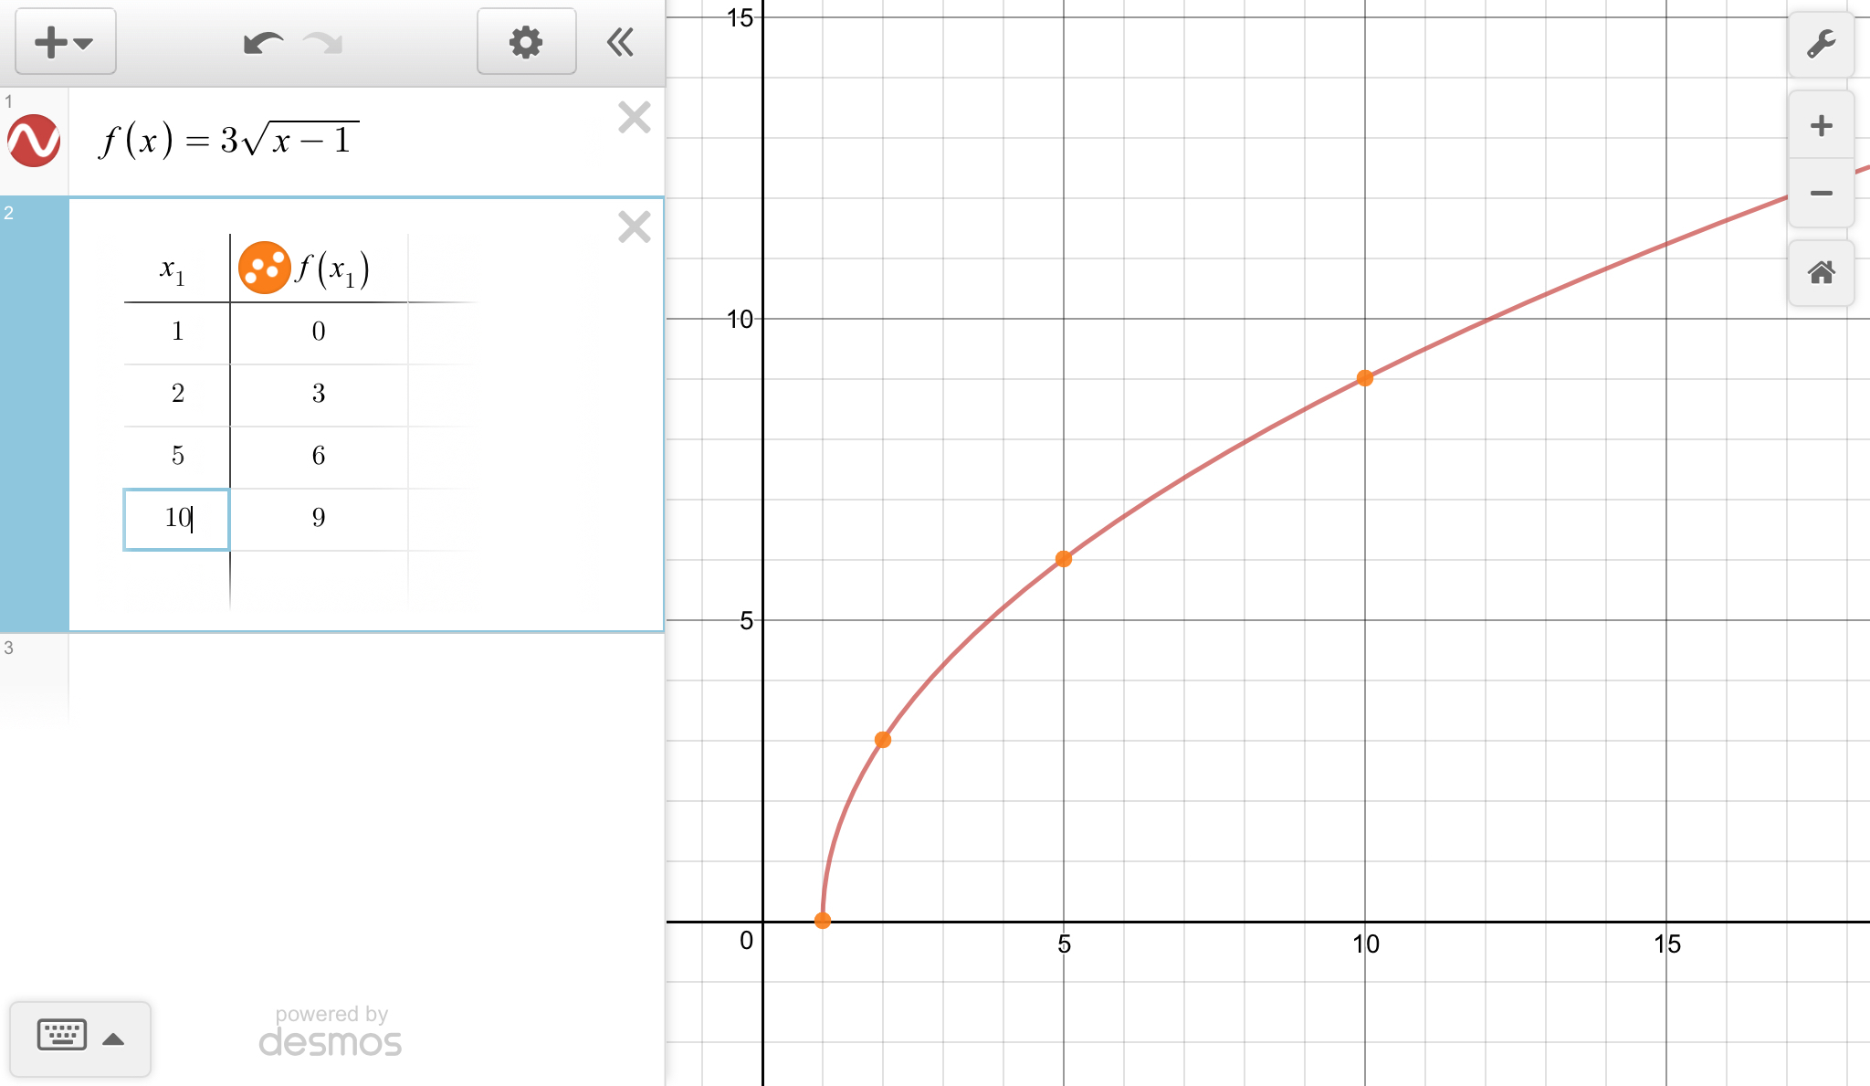
Task: Click the x₁ table column header
Action: (x=173, y=269)
